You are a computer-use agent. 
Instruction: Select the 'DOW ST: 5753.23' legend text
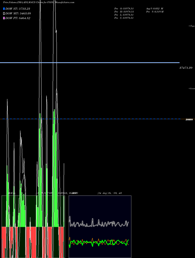point(18,9)
